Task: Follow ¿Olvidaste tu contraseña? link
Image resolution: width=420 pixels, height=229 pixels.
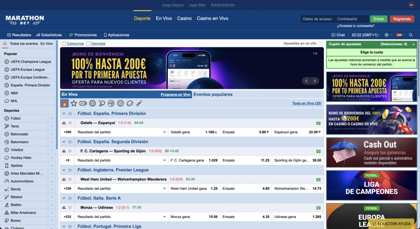Action: [356, 26]
